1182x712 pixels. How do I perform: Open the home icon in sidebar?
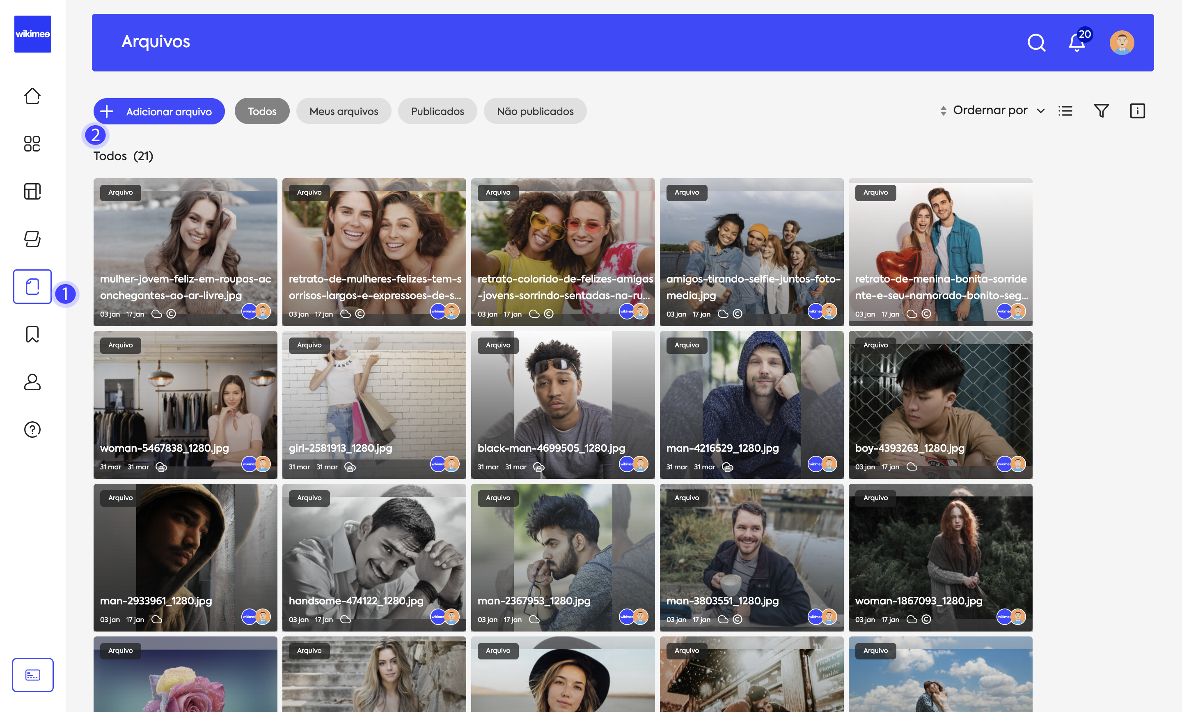(x=32, y=96)
